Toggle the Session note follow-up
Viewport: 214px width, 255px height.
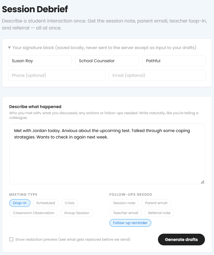(124, 203)
